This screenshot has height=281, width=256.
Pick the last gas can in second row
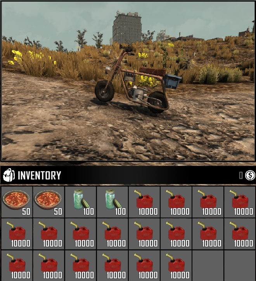(x=240, y=234)
